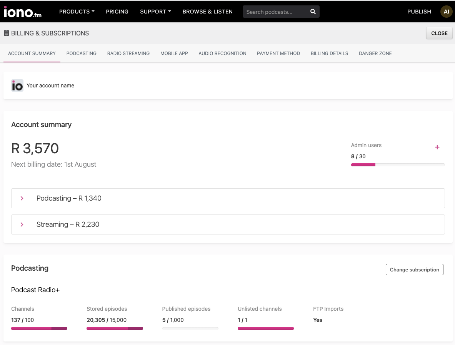This screenshot has width=455, height=345.
Task: Open the Podcast Radio+ plan link
Action: [x=35, y=290]
